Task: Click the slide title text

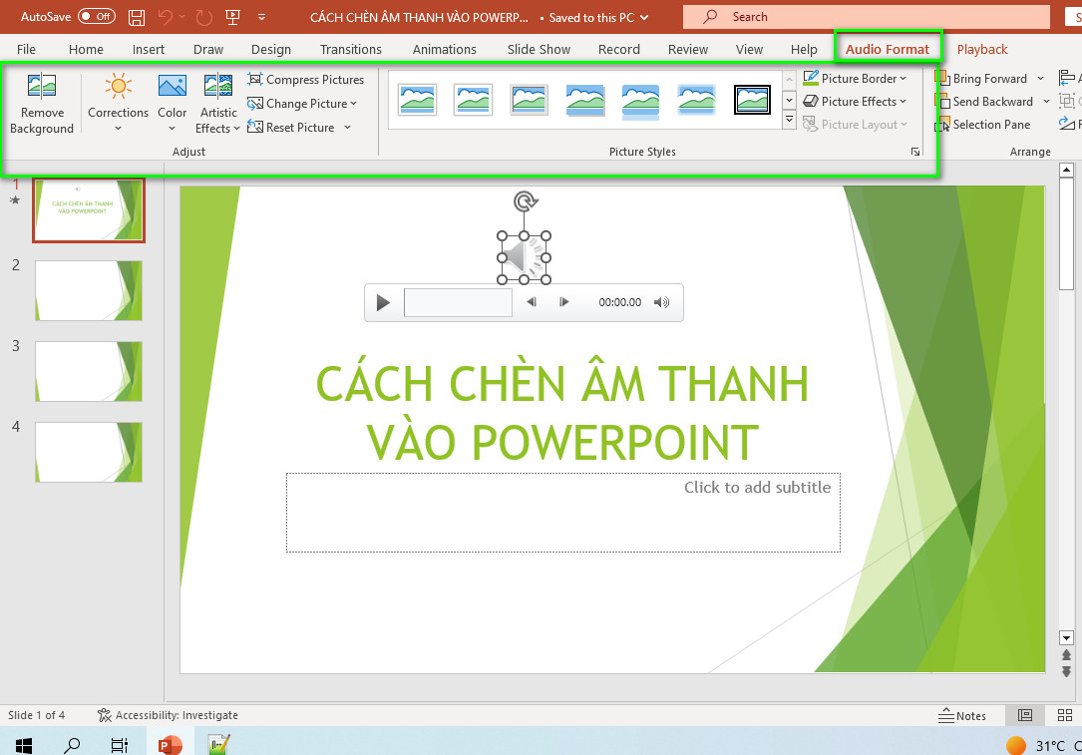Action: point(562,413)
